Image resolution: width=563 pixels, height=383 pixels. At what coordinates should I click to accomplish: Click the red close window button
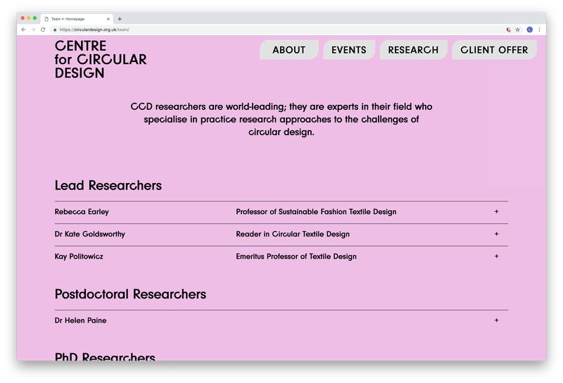point(23,18)
